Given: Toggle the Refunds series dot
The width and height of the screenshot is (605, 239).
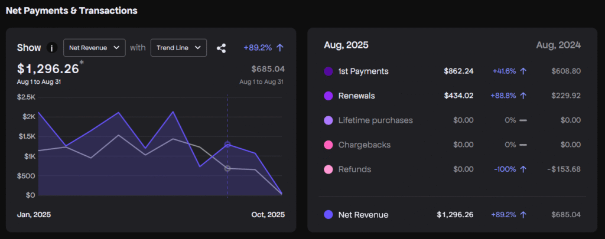Looking at the screenshot, I should point(328,169).
